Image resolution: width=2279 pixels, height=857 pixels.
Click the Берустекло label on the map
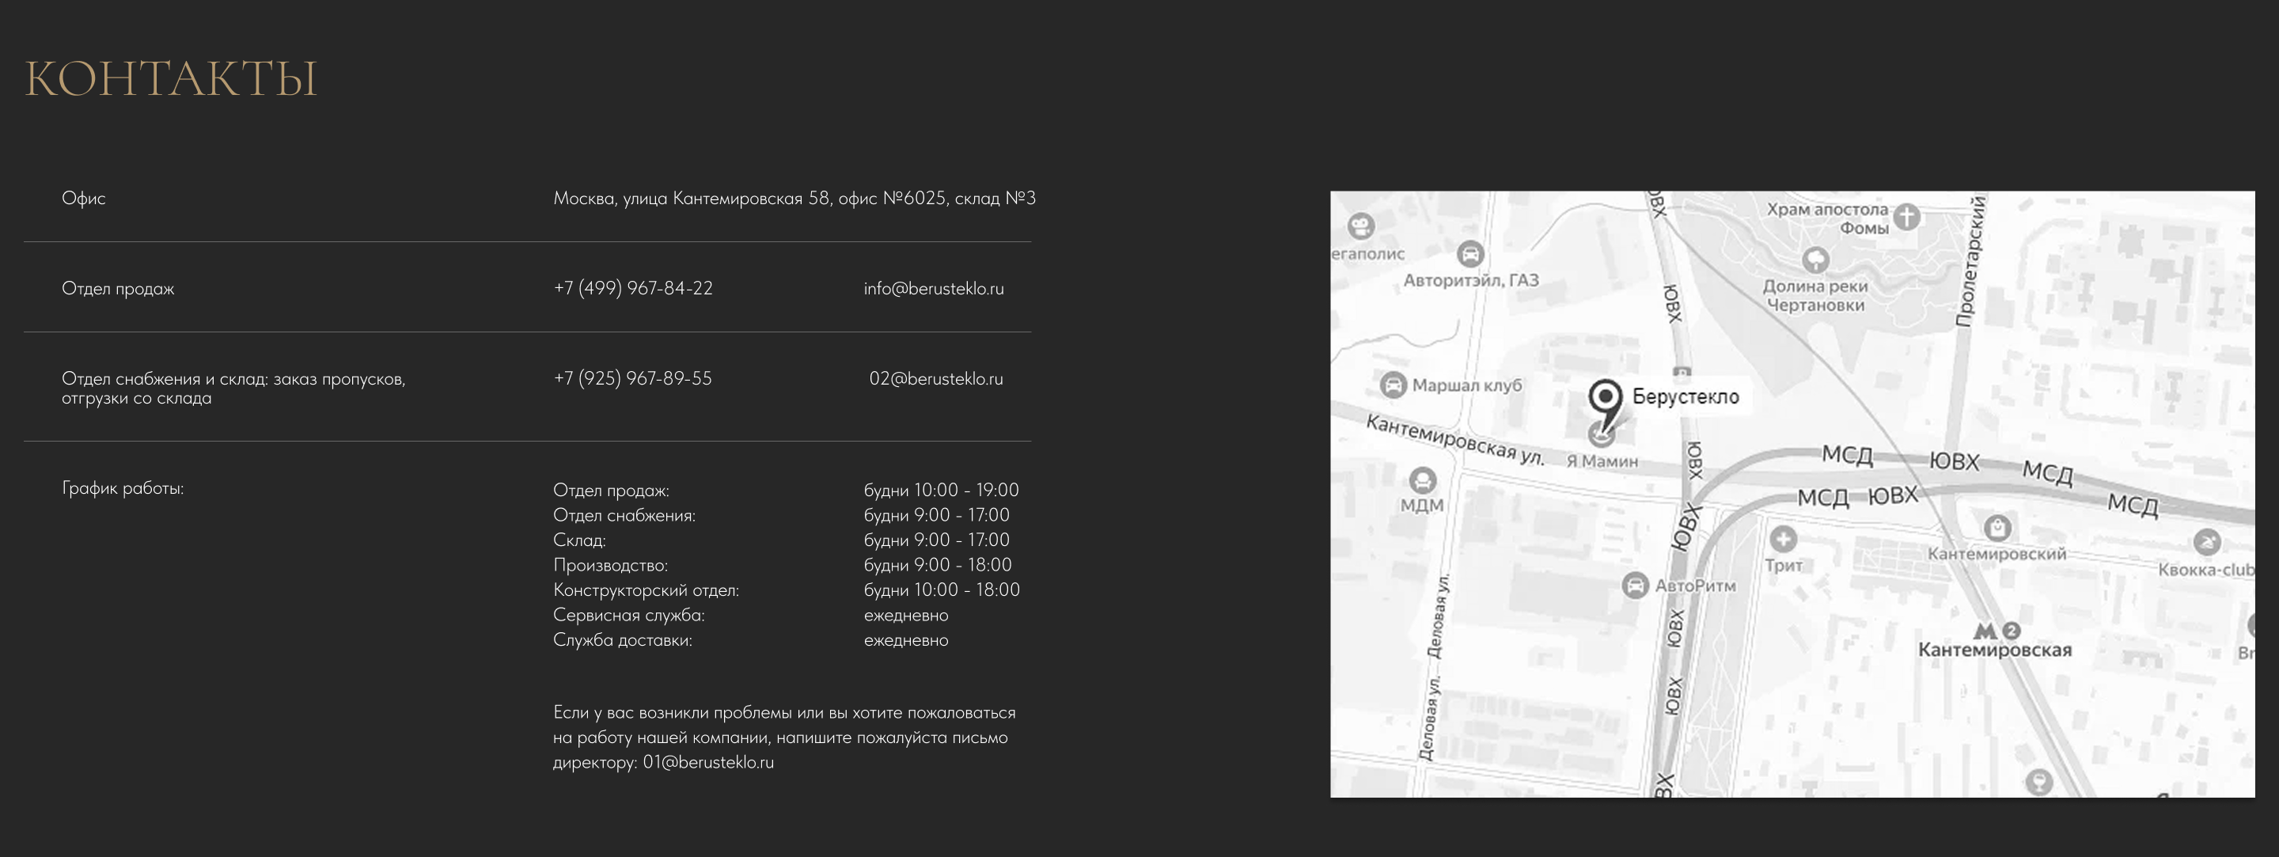pos(1685,397)
